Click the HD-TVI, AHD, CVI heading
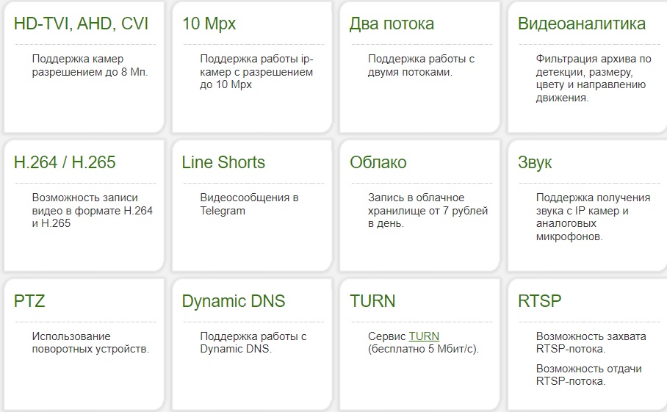Image resolution: width=667 pixels, height=412 pixels. [x=81, y=24]
